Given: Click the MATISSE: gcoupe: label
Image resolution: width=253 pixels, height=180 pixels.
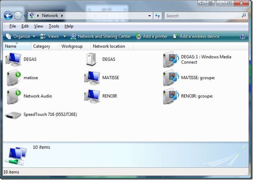Looking at the screenshot, I should [198, 78].
